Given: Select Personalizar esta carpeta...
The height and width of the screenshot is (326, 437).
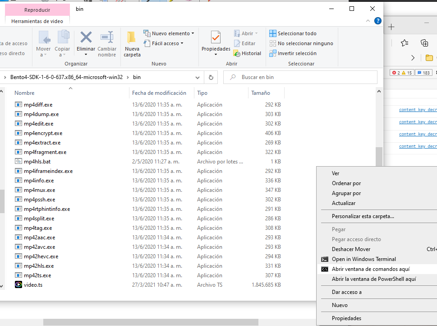Looking at the screenshot, I should (x=363, y=216).
